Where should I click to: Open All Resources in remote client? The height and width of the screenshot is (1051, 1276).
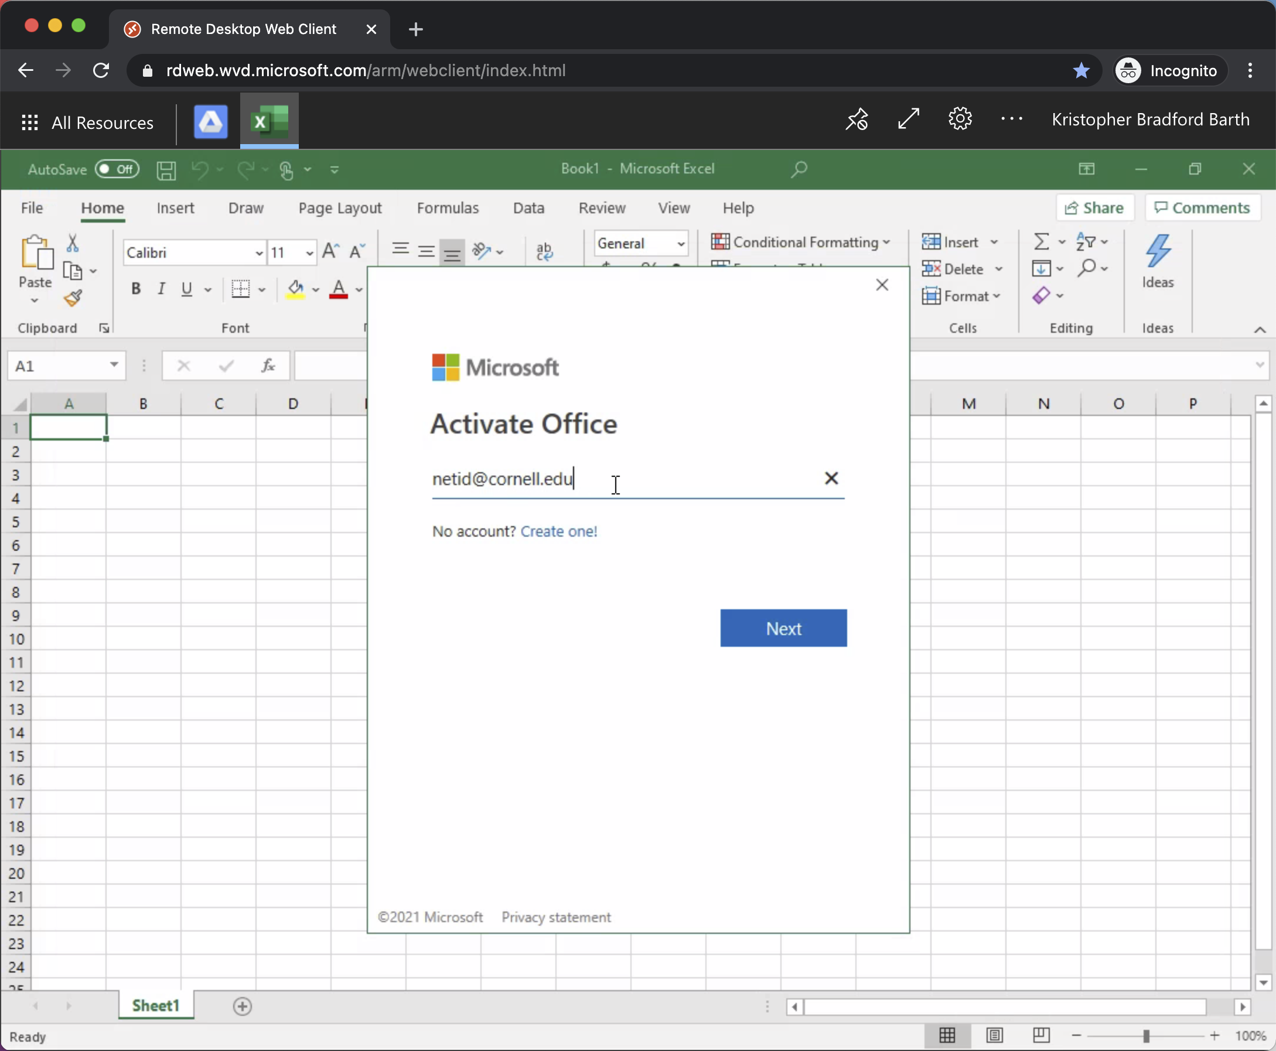pos(88,122)
